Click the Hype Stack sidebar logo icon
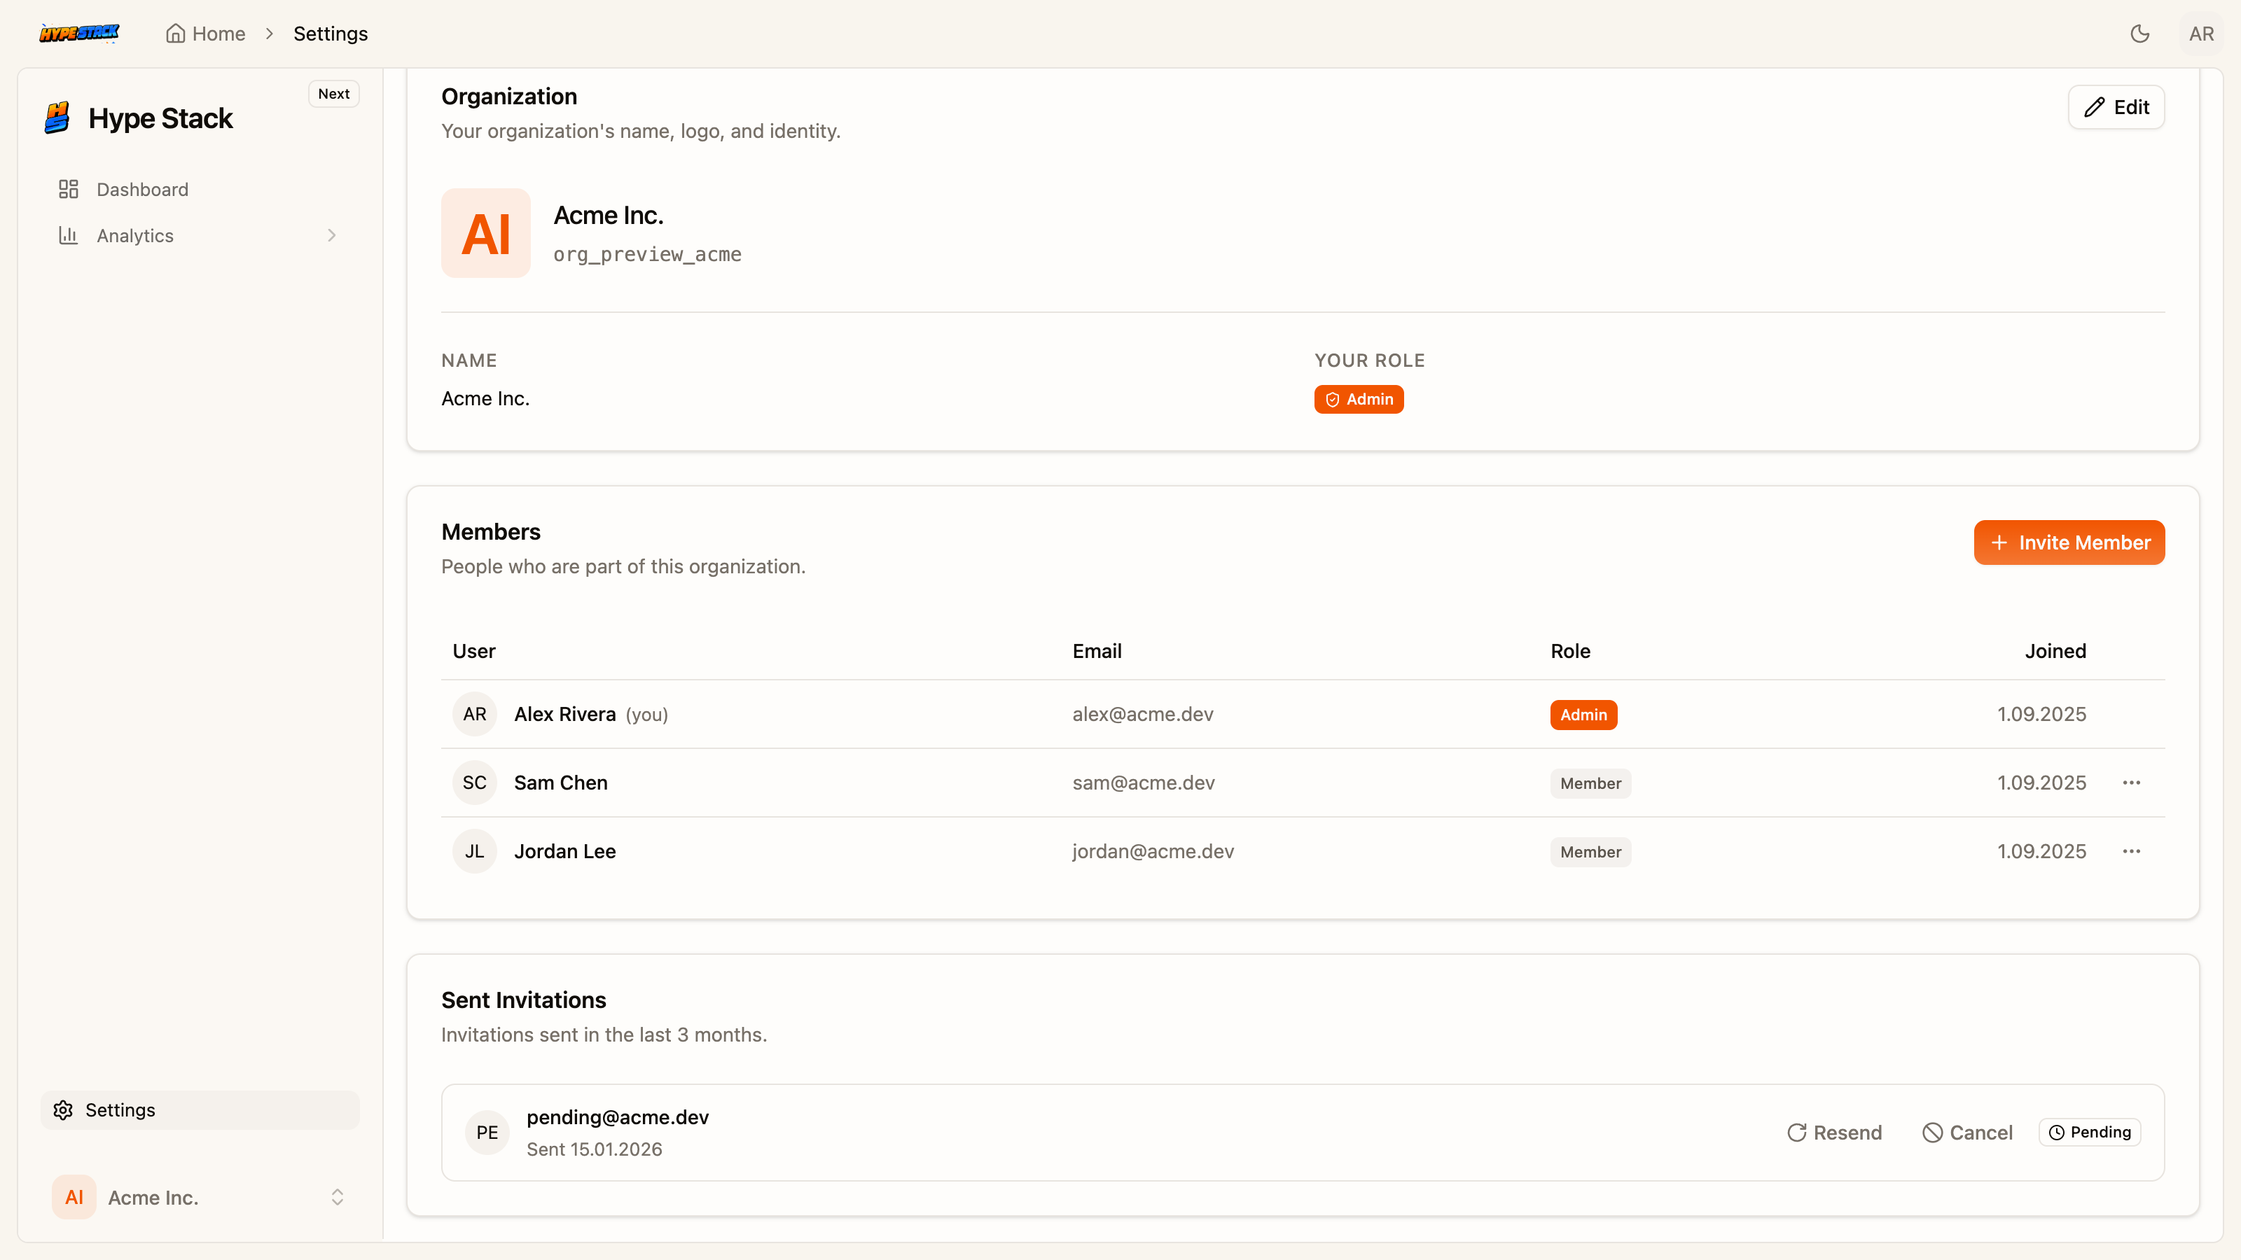Viewport: 2241px width, 1260px height. tap(58, 118)
